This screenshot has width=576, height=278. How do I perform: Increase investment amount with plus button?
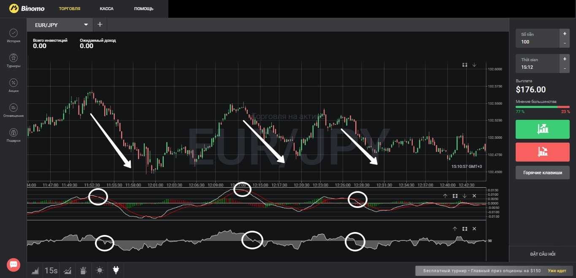(564, 33)
